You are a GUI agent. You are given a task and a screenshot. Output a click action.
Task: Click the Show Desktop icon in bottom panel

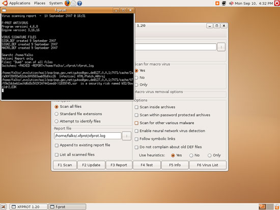[4, 207]
